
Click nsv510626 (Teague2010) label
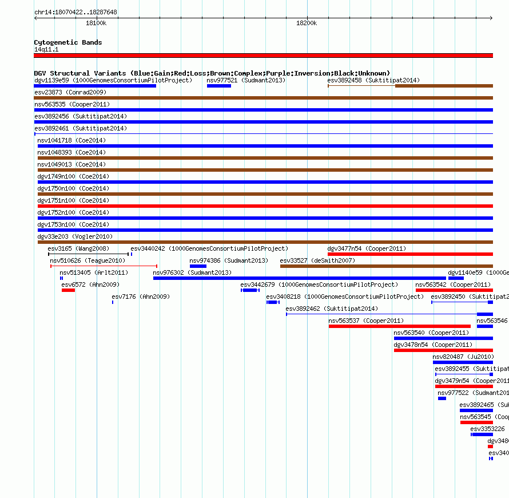(88, 260)
